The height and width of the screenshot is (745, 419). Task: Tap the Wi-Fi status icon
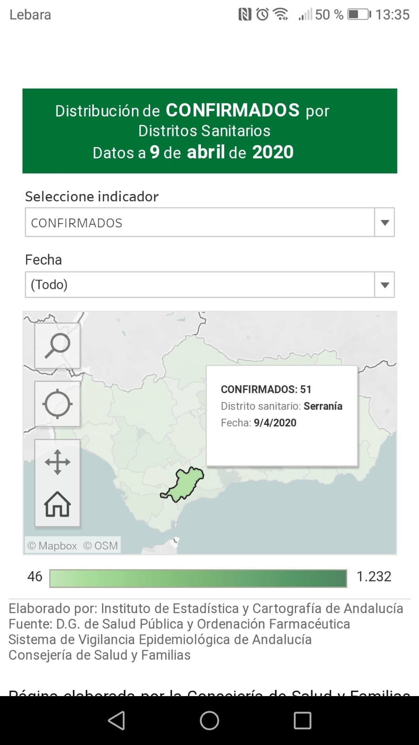tap(281, 14)
